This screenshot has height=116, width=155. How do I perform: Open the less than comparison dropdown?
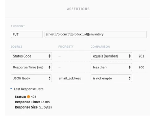(111, 67)
